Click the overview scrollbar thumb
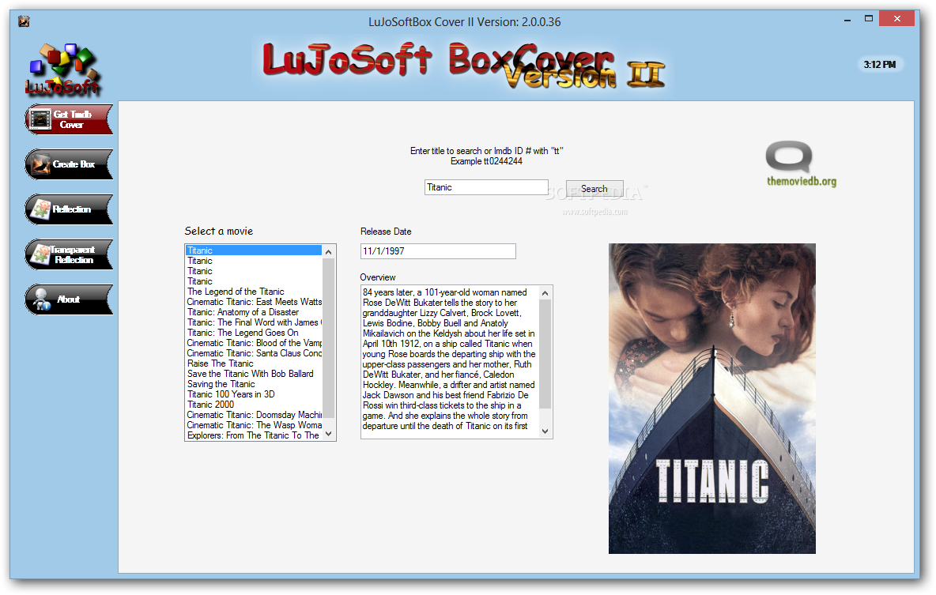936x595 pixels. (x=545, y=354)
